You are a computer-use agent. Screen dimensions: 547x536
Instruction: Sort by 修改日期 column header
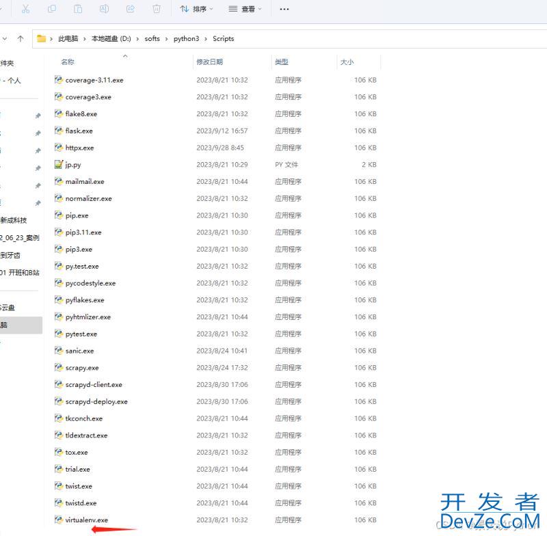(x=210, y=62)
